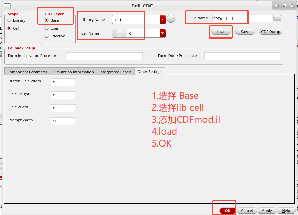Save the CDF to file
The image size is (298, 215).
click(x=245, y=32)
